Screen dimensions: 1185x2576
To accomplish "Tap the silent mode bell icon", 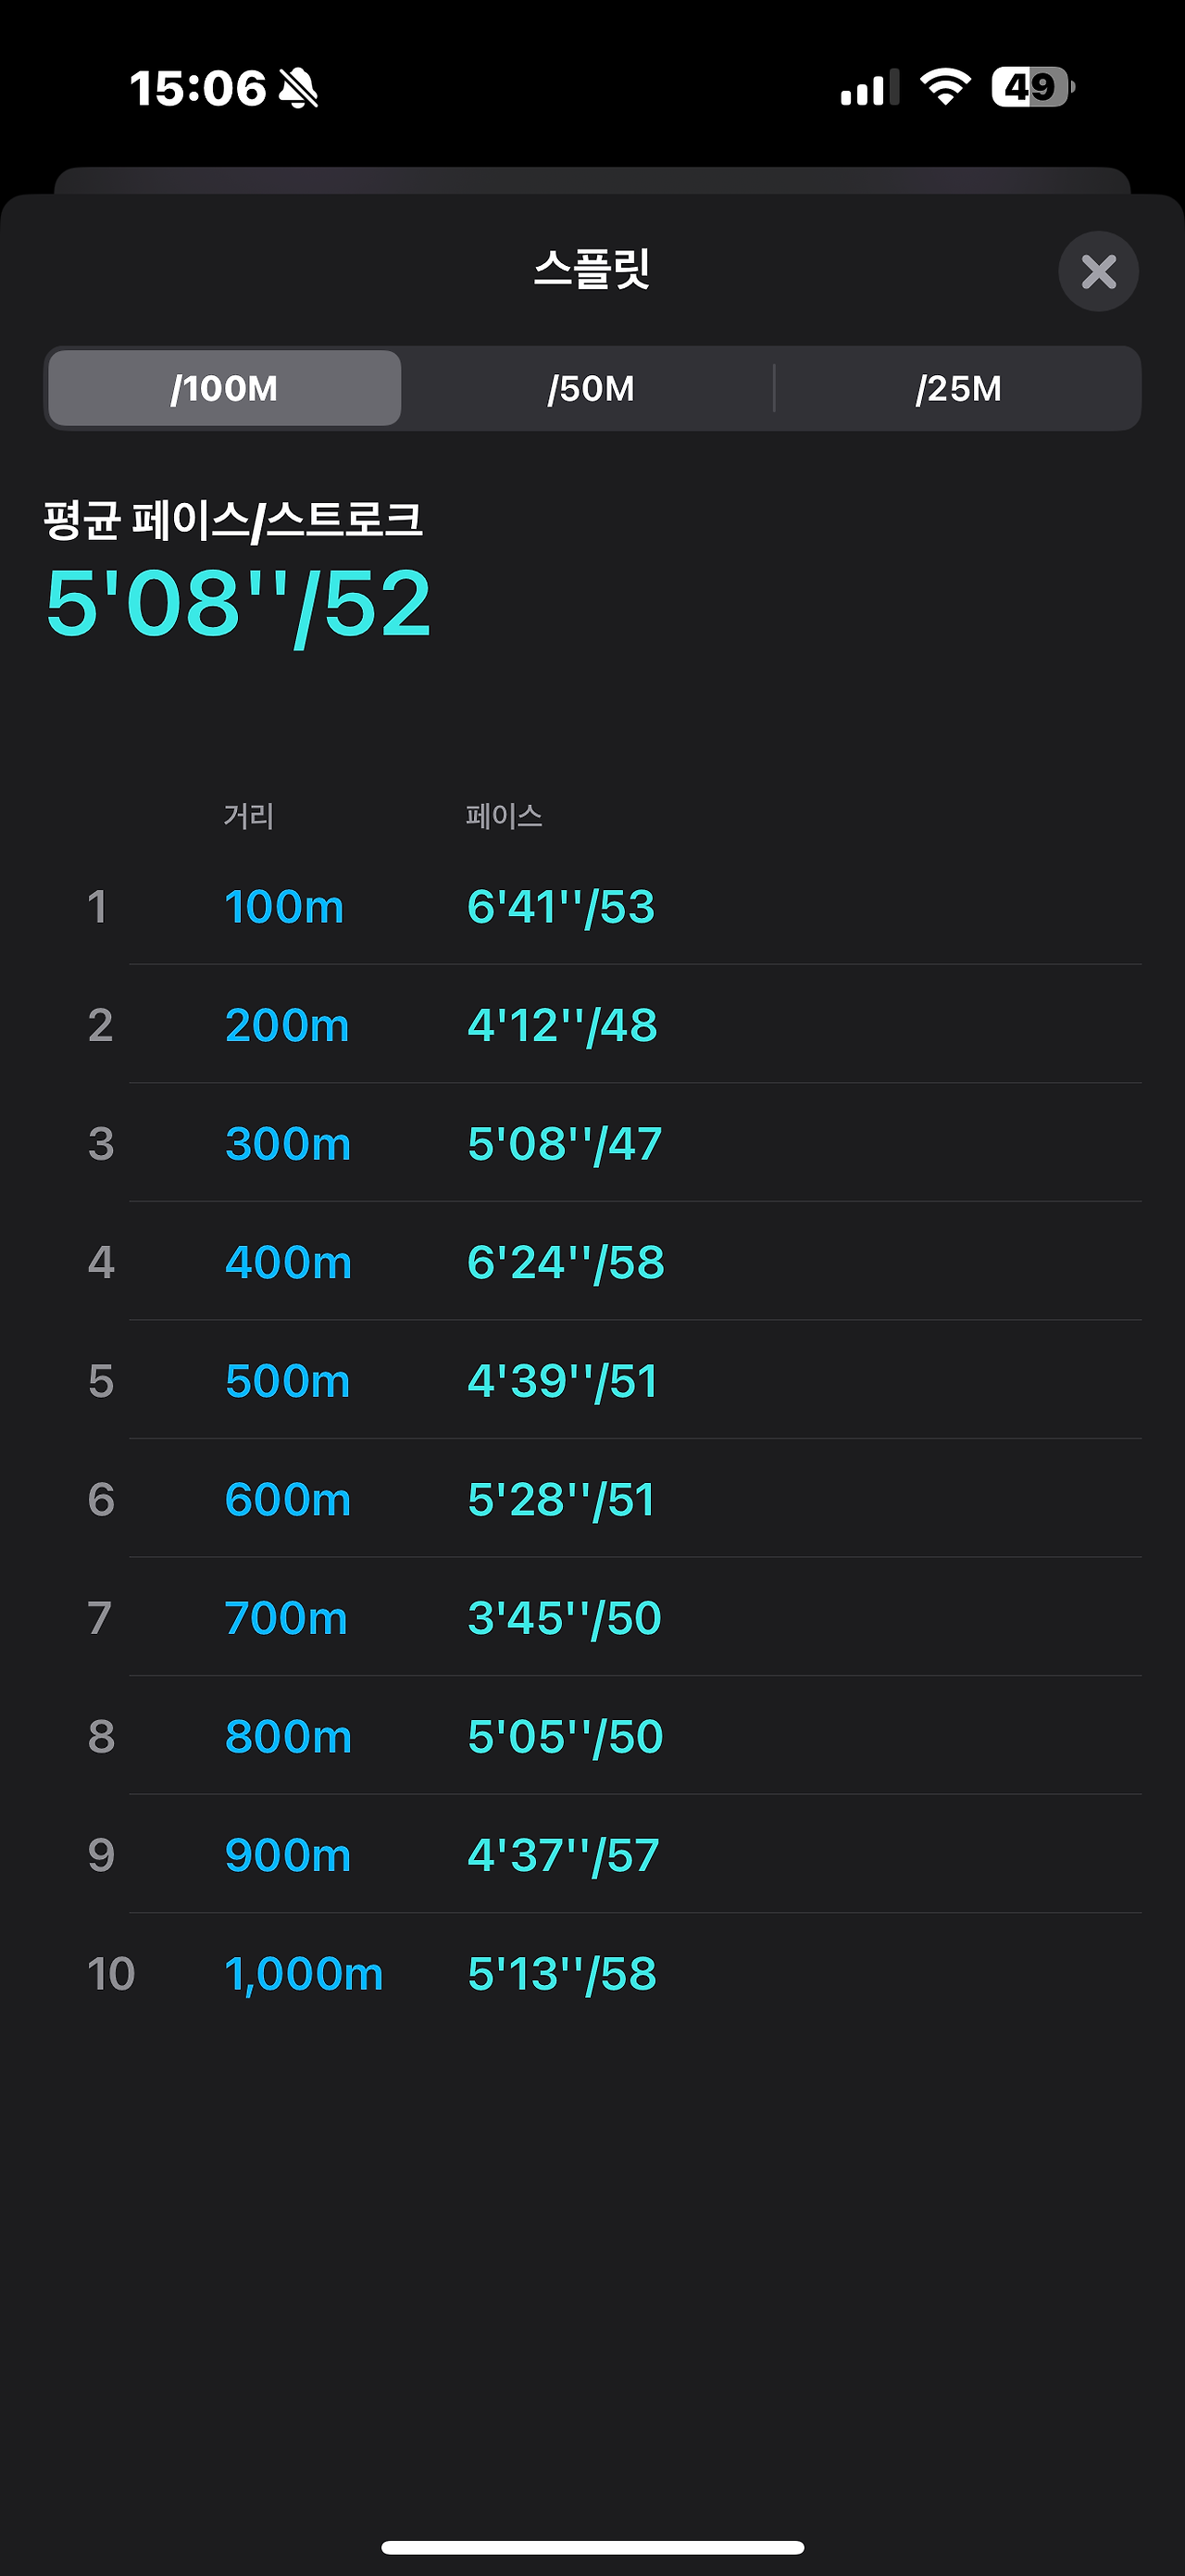I will tap(298, 88).
